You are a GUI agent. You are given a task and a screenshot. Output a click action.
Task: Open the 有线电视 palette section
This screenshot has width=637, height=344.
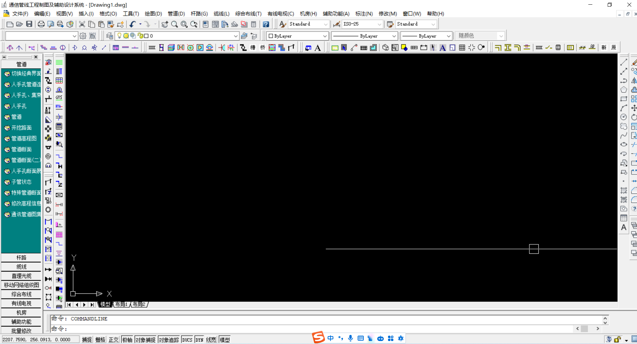tap(21, 303)
